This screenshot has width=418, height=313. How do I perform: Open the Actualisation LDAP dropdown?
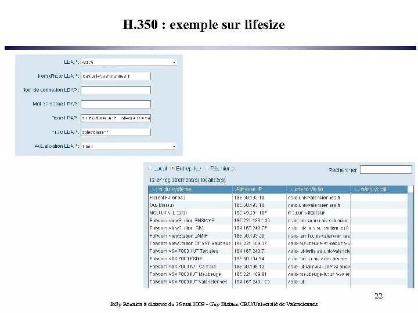click(129, 147)
